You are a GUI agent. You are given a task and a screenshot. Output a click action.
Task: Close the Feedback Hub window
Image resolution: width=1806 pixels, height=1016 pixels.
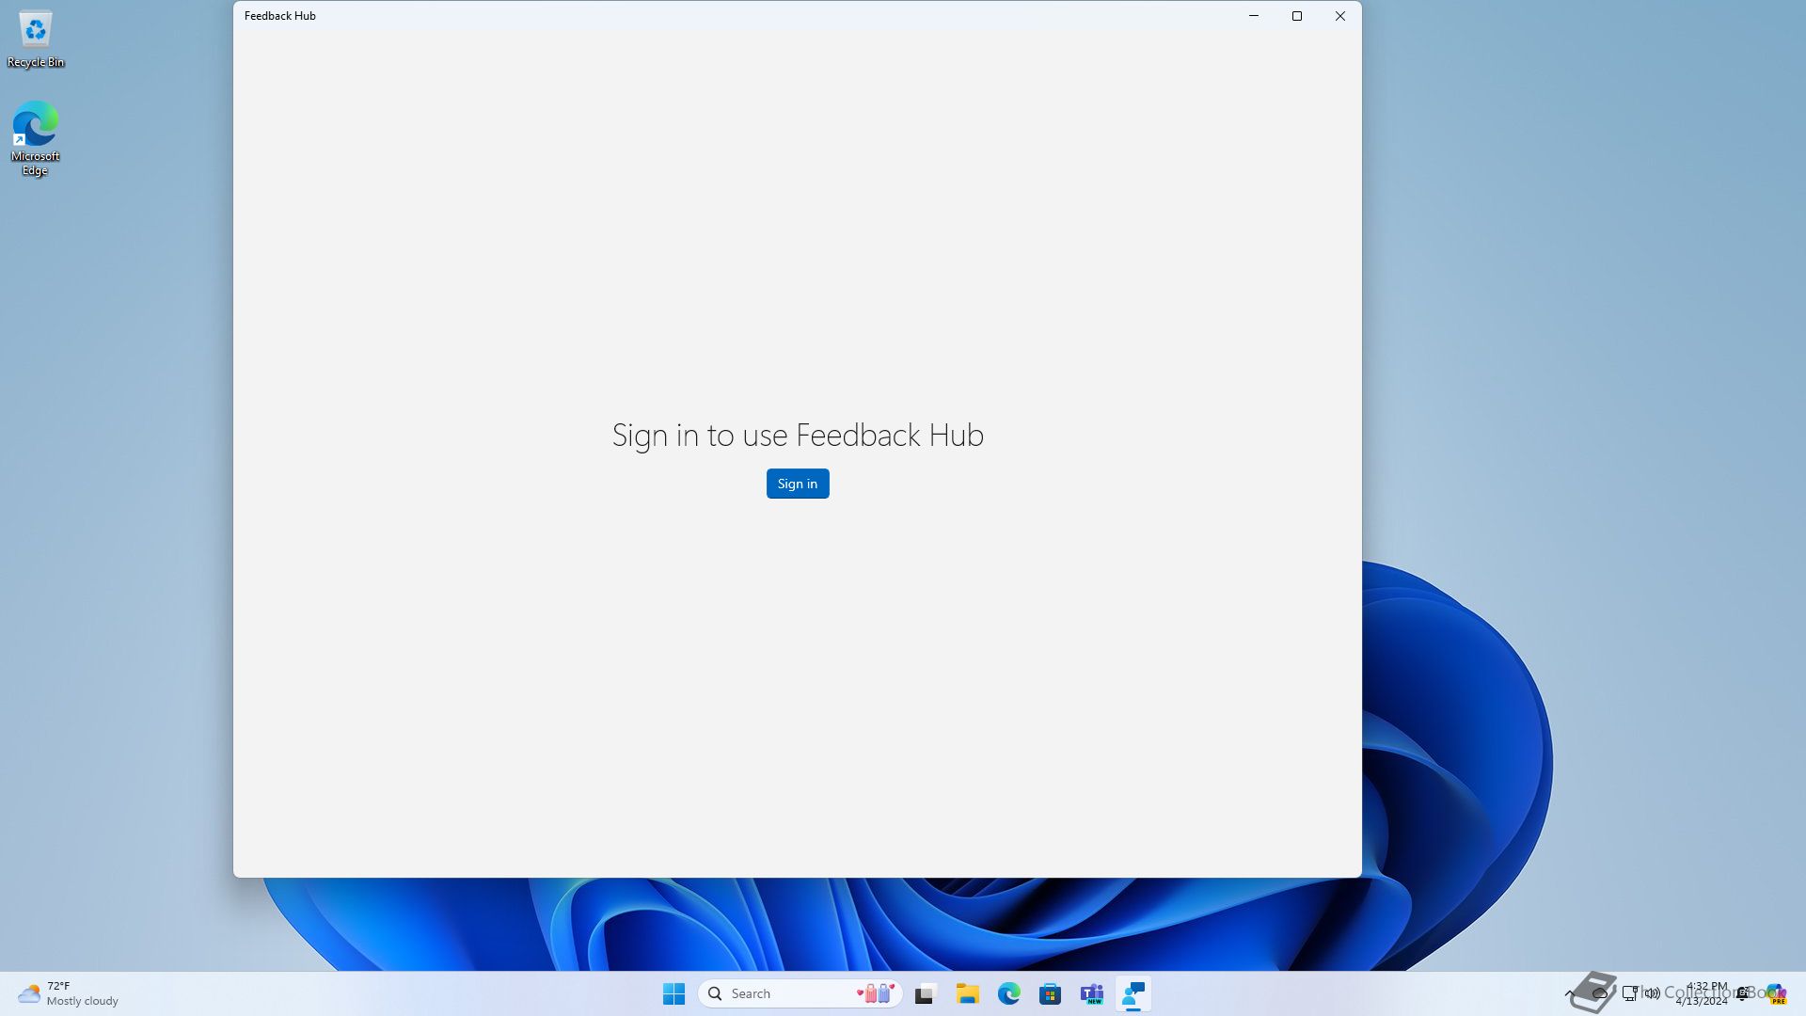point(1340,16)
